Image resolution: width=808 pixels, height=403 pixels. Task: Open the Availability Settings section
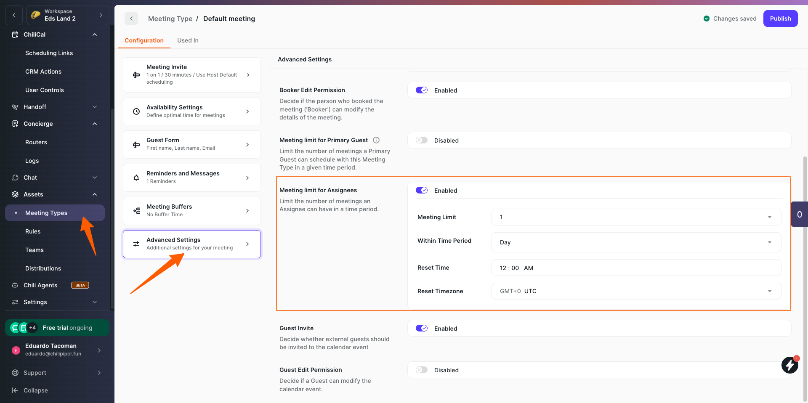tap(192, 111)
